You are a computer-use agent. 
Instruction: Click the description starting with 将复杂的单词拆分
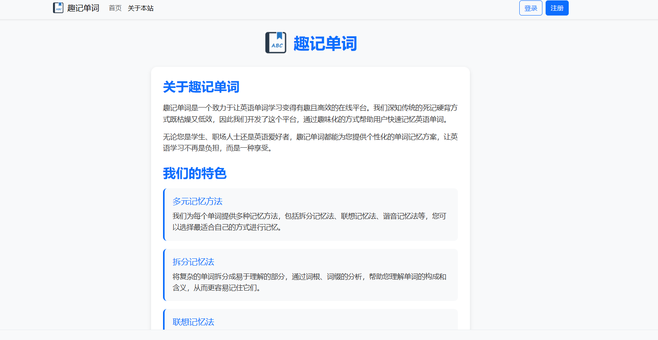(x=310, y=282)
